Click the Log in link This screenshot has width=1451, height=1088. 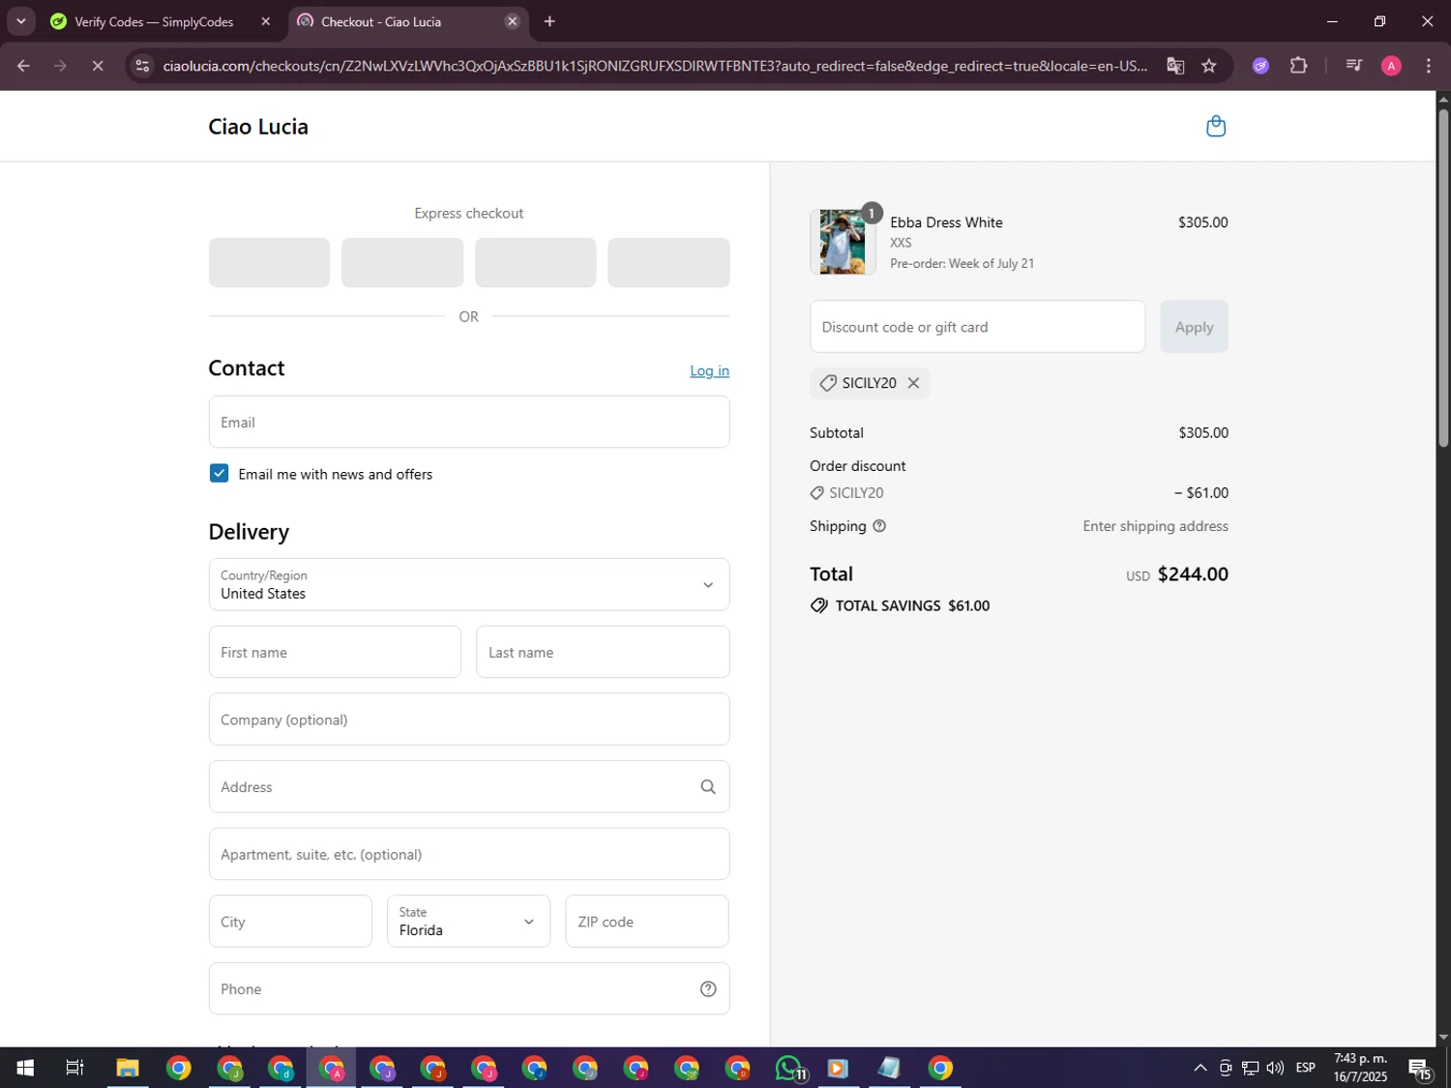[709, 370]
